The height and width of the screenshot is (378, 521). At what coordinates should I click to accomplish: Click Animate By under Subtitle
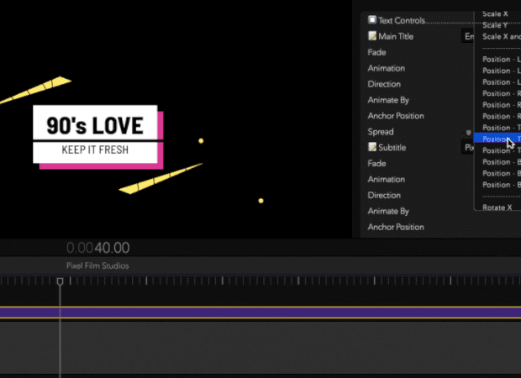[388, 211]
